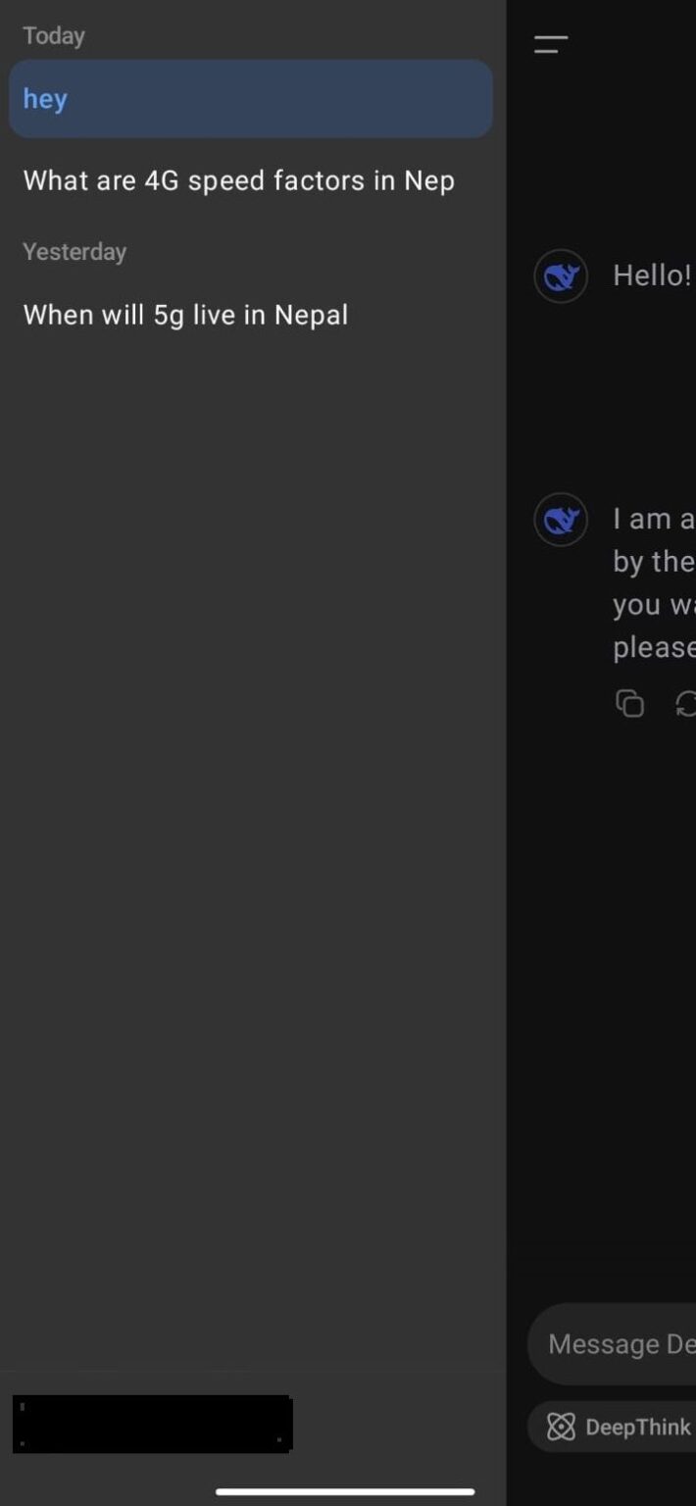Tap the 'I am a' response text
This screenshot has width=696, height=1506.
pos(653,519)
